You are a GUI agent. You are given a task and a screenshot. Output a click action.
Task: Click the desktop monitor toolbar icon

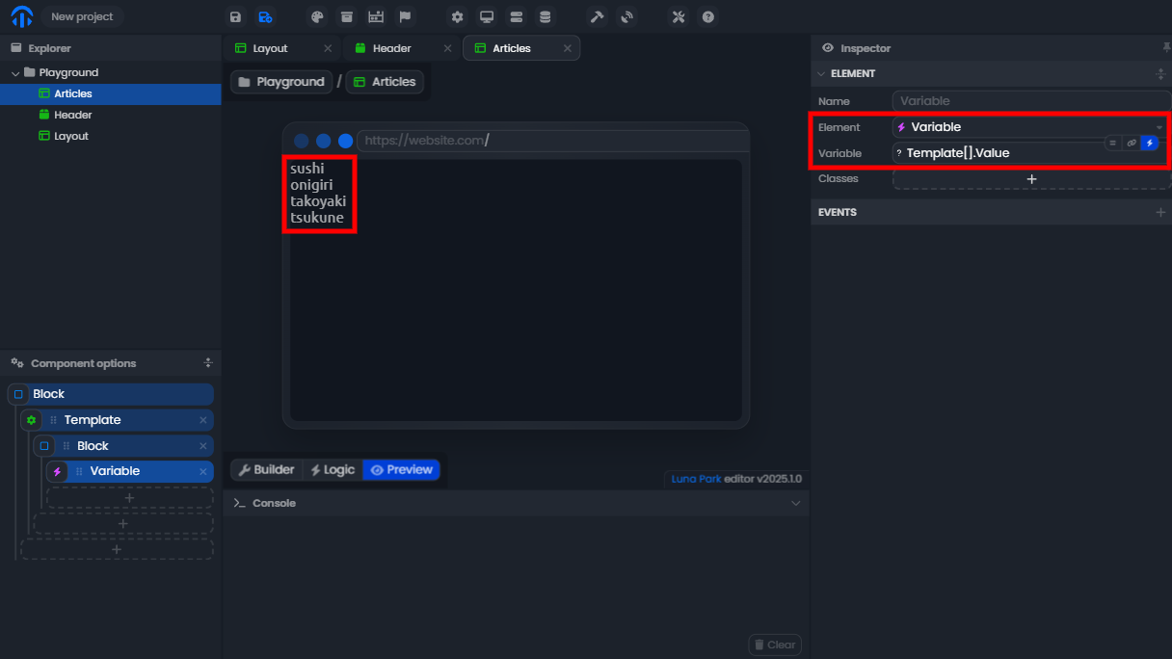(487, 17)
